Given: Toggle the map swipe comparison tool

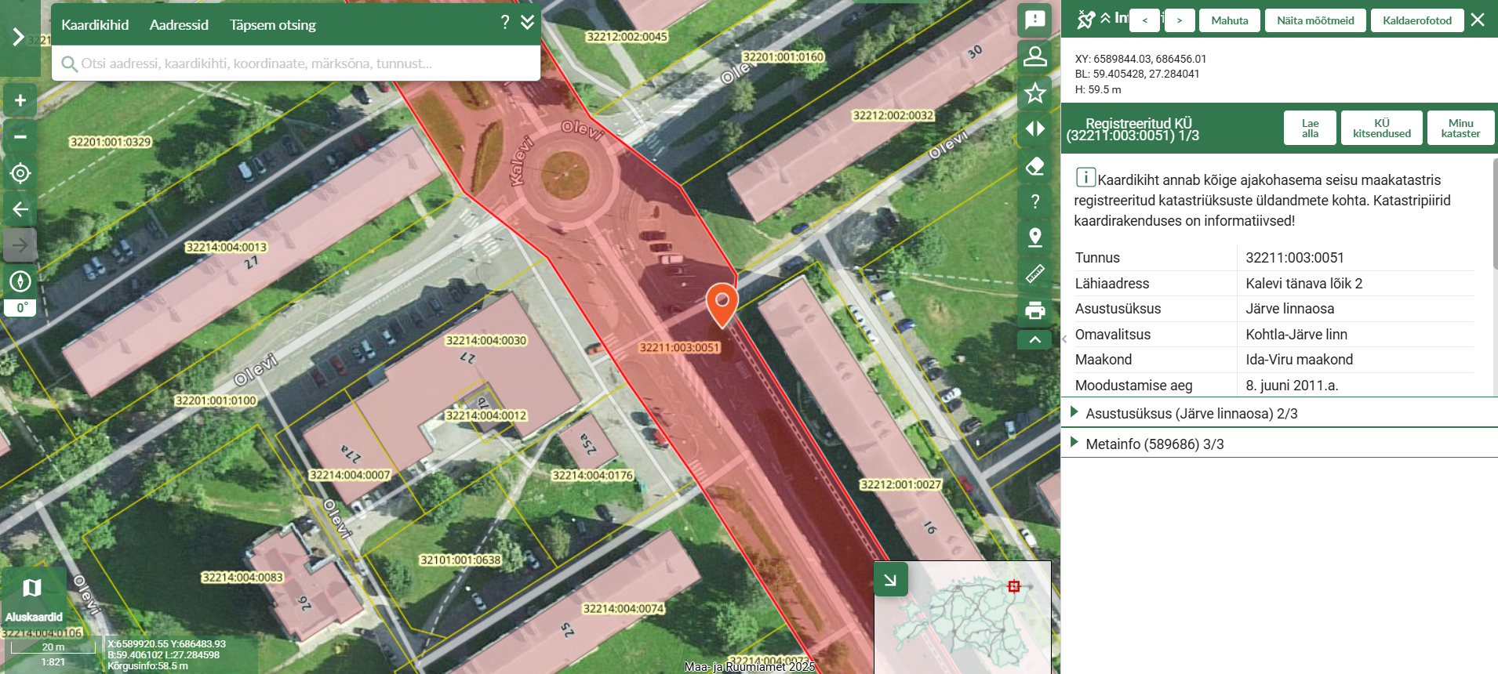Looking at the screenshot, I should click(x=1034, y=129).
